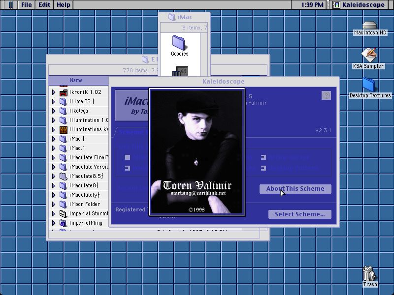394x295 pixels.
Task: Open the Macintosh HD drive icon
Action: tap(369, 26)
